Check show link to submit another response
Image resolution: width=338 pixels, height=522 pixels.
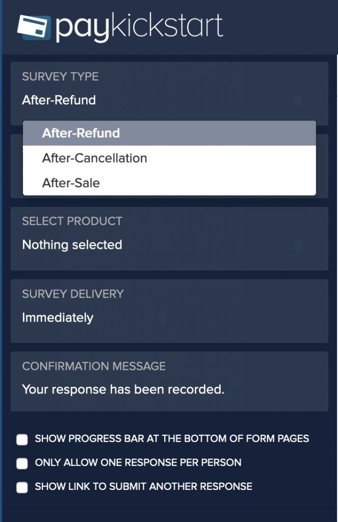(x=22, y=487)
